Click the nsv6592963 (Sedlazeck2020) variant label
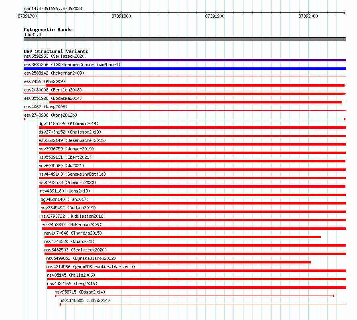The image size is (357, 320). pos(55,56)
